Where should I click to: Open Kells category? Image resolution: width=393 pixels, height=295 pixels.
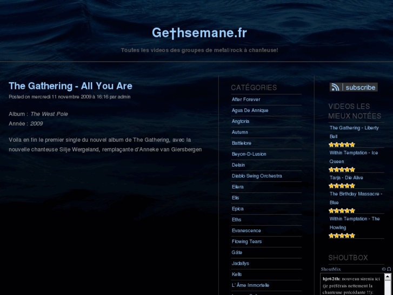point(237,274)
